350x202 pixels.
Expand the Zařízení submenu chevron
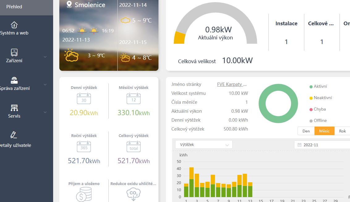tap(45, 57)
